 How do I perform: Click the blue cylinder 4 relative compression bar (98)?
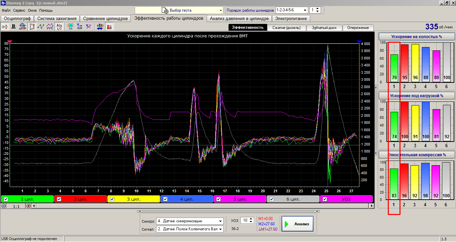click(425, 181)
